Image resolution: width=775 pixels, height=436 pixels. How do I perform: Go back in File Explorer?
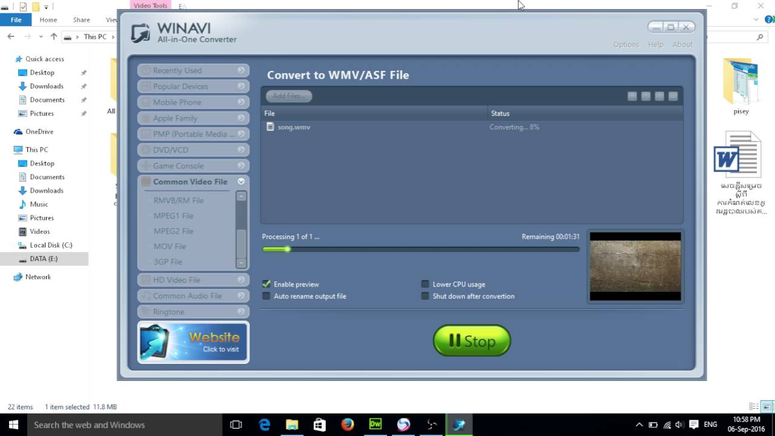pyautogui.click(x=11, y=36)
